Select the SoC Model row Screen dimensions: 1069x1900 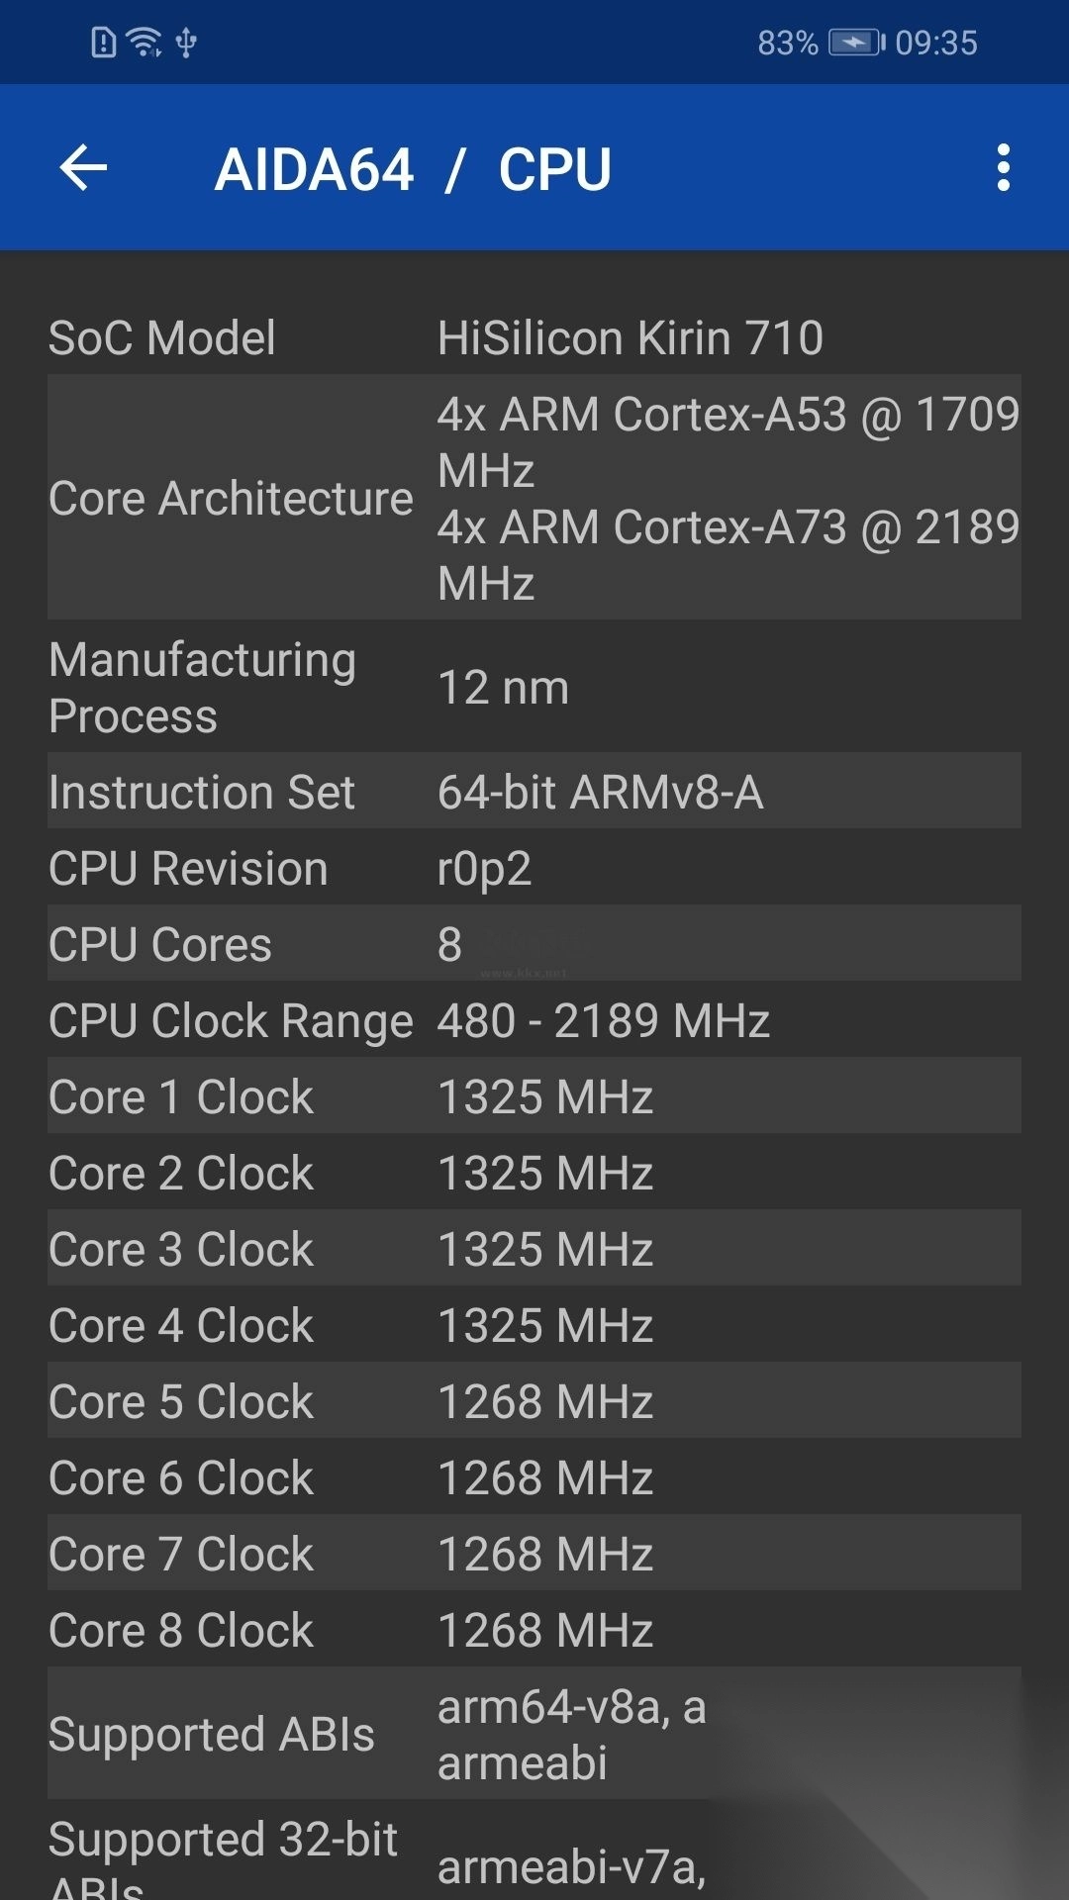tap(534, 337)
